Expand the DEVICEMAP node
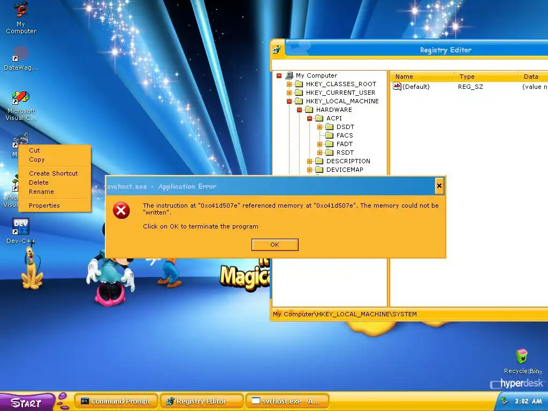 point(309,170)
